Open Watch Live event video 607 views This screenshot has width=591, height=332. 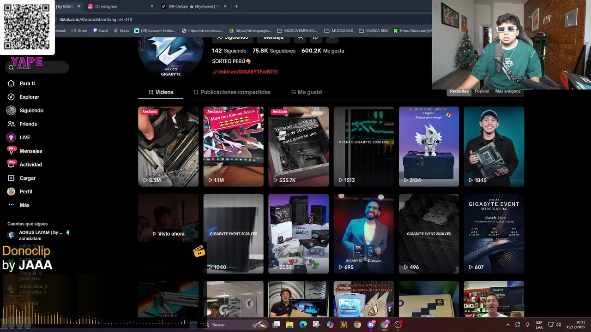494,234
